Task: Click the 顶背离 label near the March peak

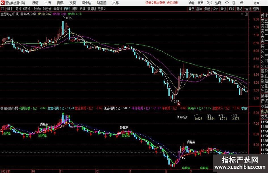Action: tap(191, 142)
